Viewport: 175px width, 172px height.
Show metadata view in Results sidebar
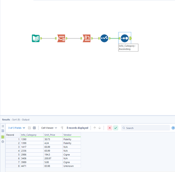(3, 131)
